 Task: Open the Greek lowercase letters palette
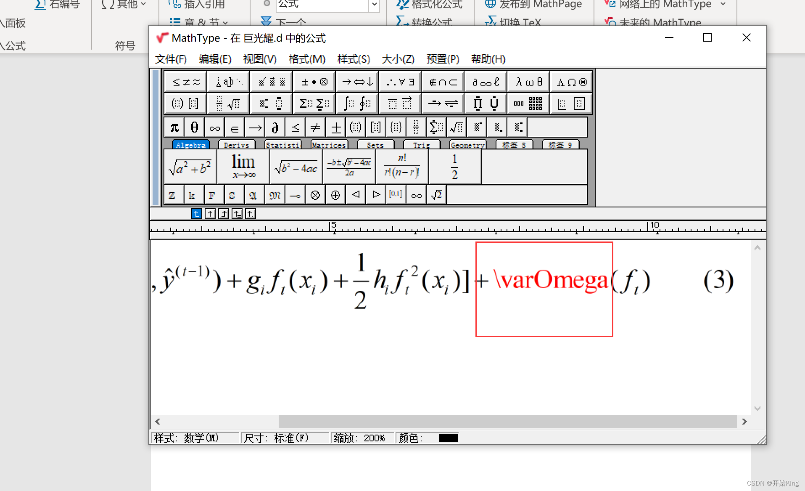[x=528, y=82]
